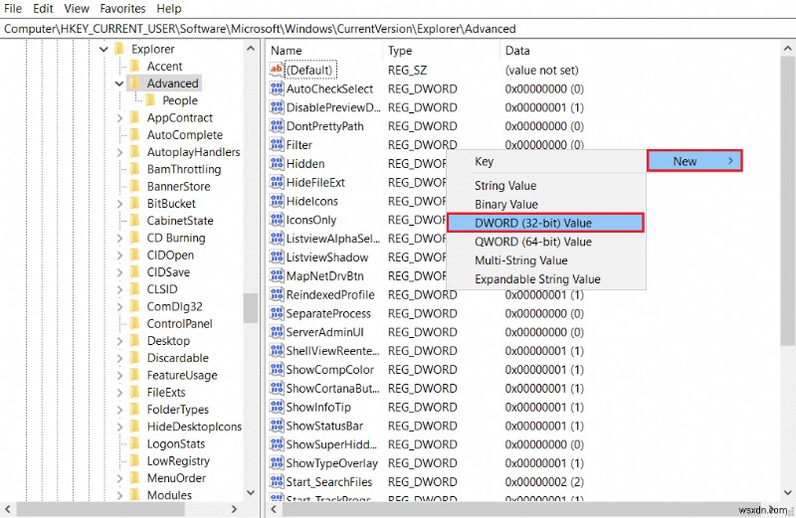Collapse the Advanced tree node
Screen dimensions: 796x518
click(119, 84)
